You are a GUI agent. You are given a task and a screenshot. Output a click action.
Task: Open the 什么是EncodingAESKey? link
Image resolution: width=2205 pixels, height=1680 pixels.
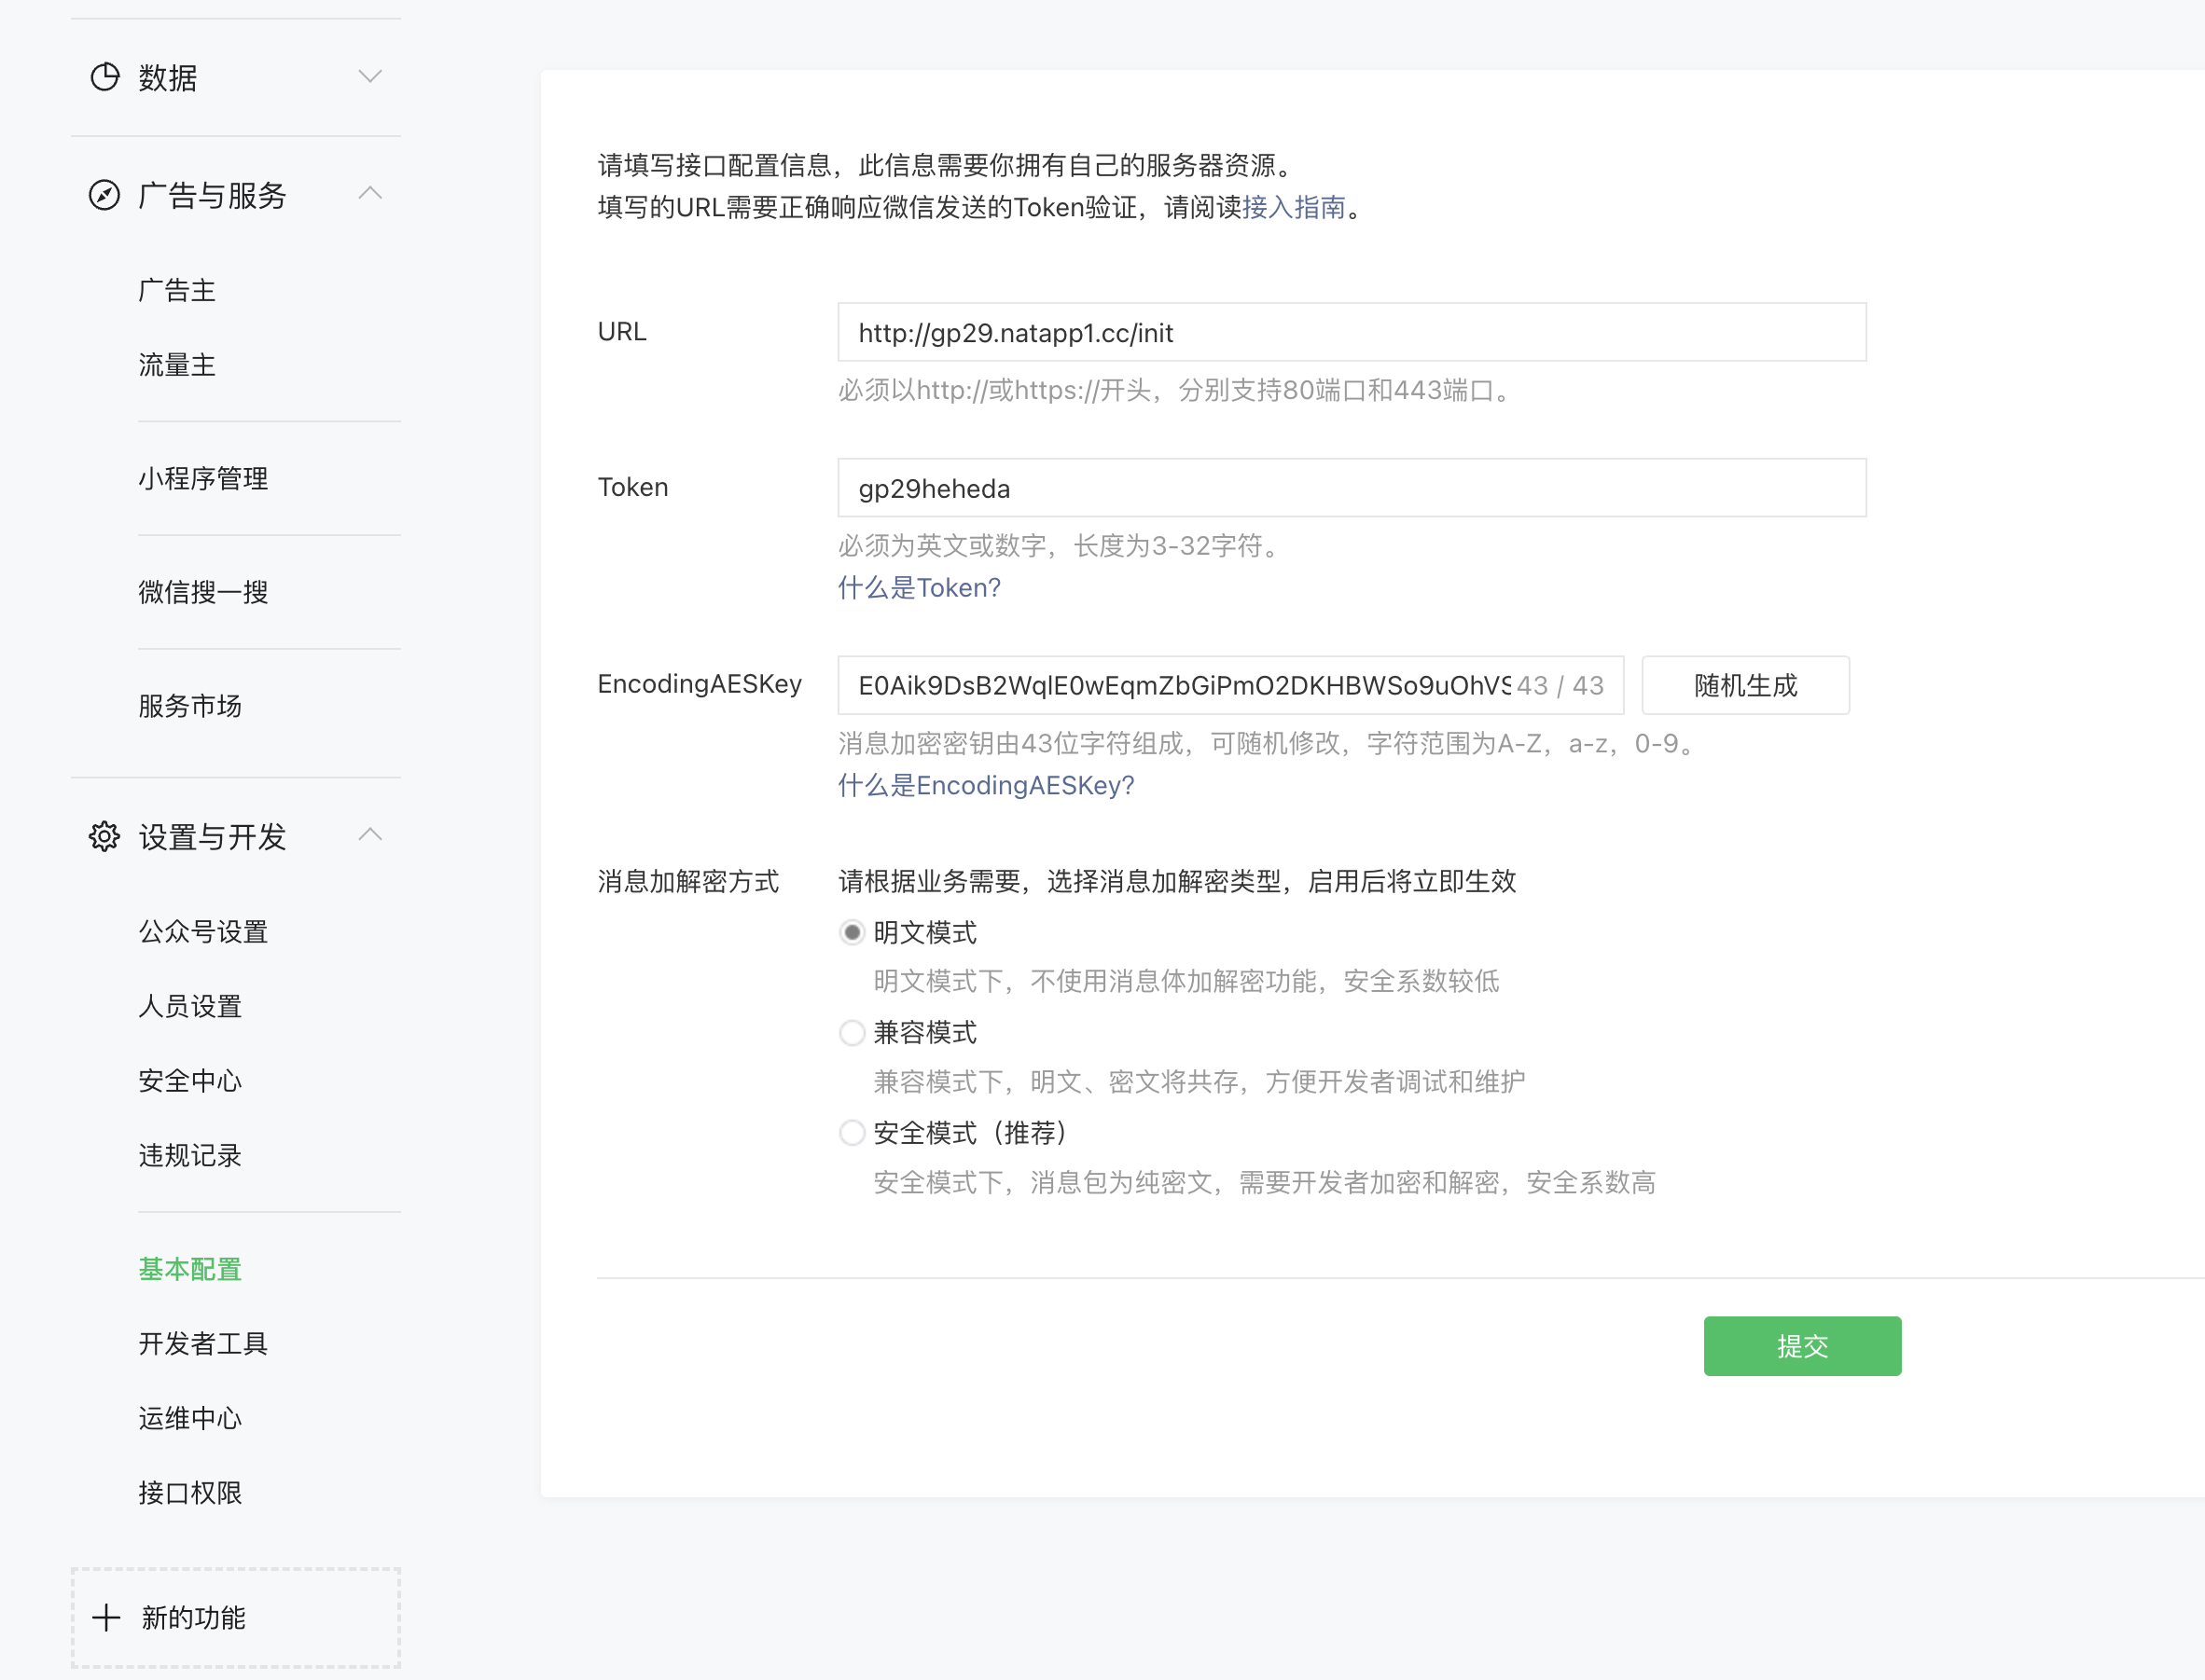[x=986, y=786]
